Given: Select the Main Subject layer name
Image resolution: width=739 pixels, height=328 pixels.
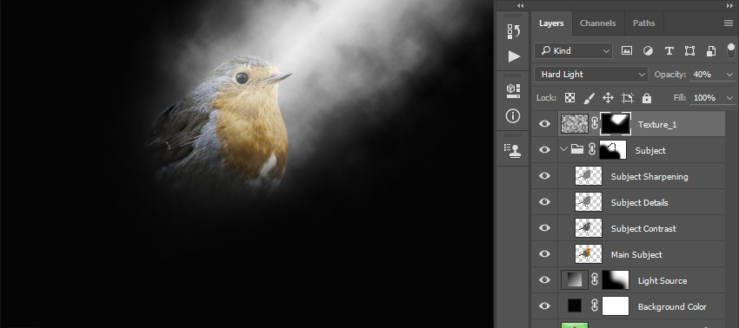Looking at the screenshot, I should [636, 254].
